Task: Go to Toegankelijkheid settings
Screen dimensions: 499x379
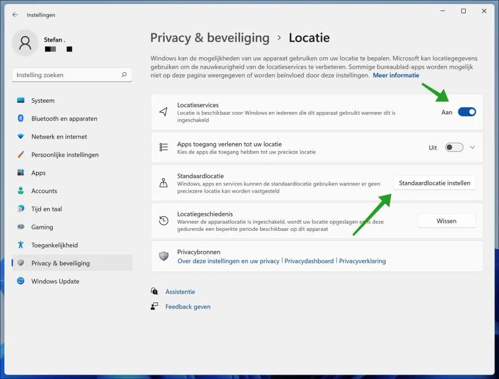Action: pyautogui.click(x=72, y=245)
